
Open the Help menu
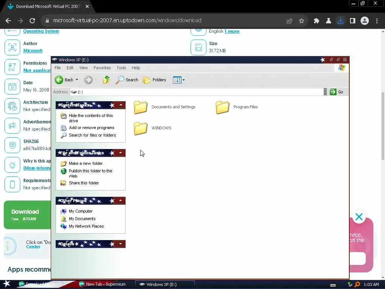click(136, 68)
